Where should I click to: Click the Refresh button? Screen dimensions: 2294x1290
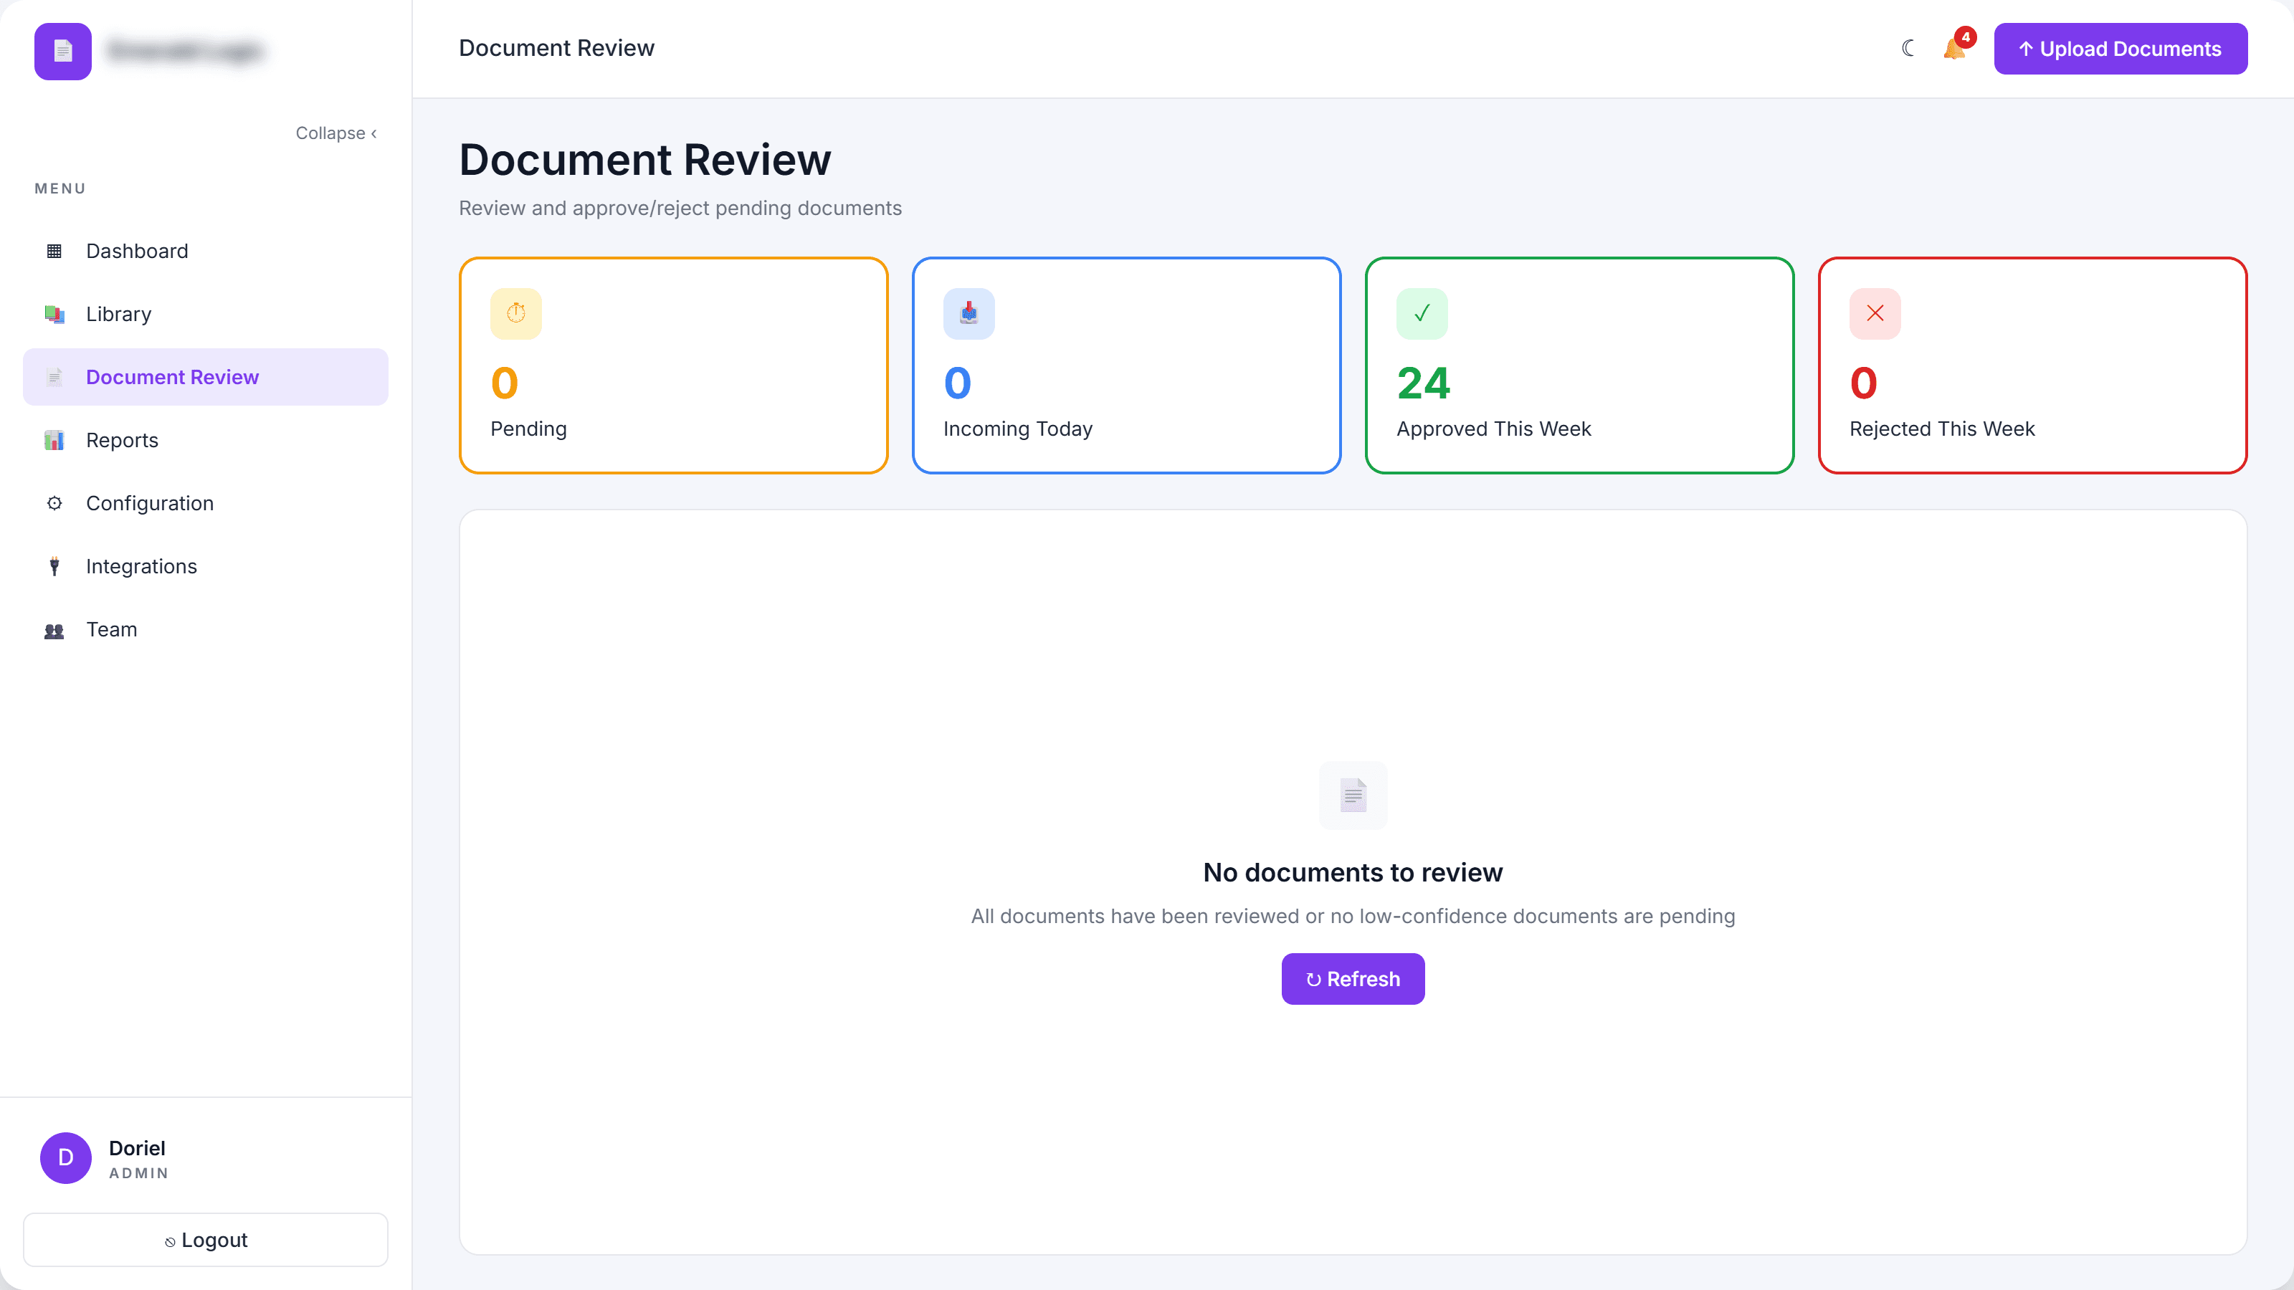(x=1353, y=979)
